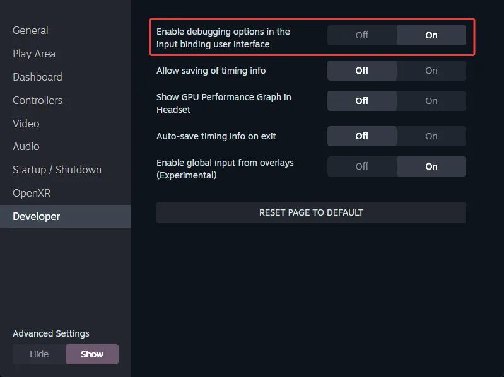
Task: Open the General settings tab
Action: coord(30,30)
